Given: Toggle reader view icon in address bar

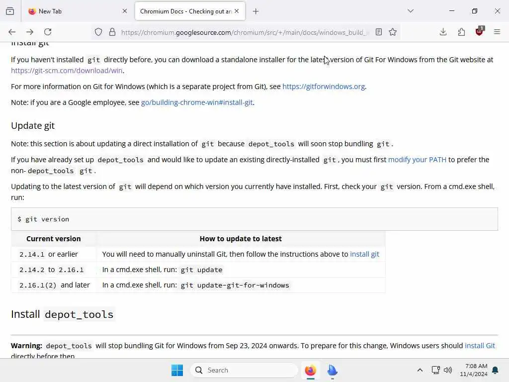Looking at the screenshot, I should click(x=378, y=32).
